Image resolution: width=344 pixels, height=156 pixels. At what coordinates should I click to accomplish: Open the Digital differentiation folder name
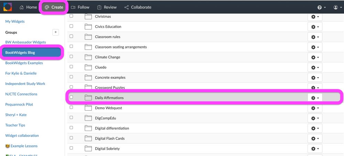112,128
